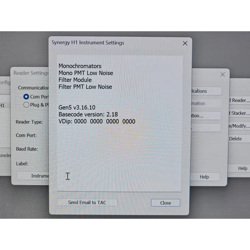
Task: Click the 'Reader Type:' label in Reader Settings
Action: 29,122
